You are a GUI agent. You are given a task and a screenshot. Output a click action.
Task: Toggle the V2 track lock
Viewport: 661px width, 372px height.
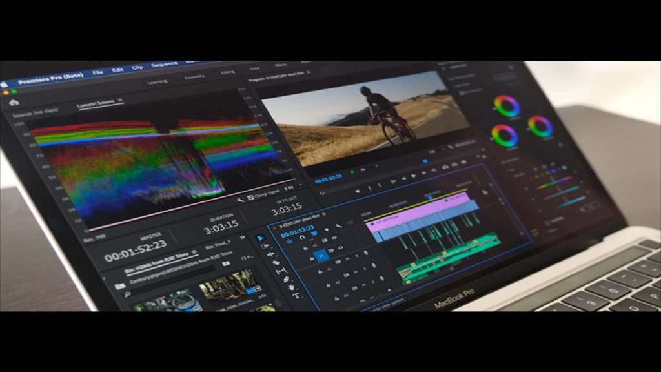(305, 249)
